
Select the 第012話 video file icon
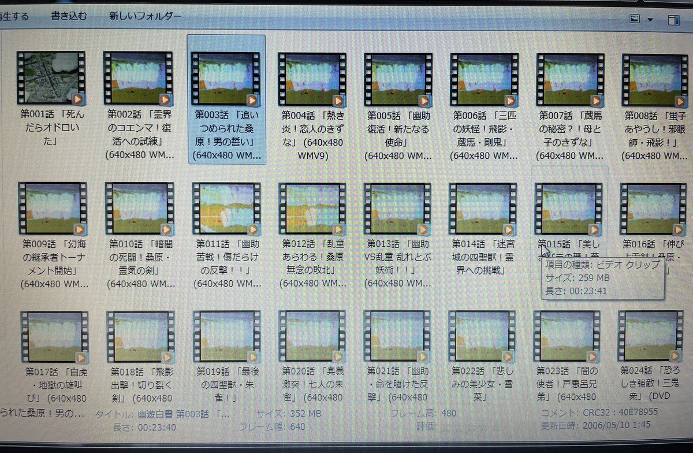pos(312,209)
